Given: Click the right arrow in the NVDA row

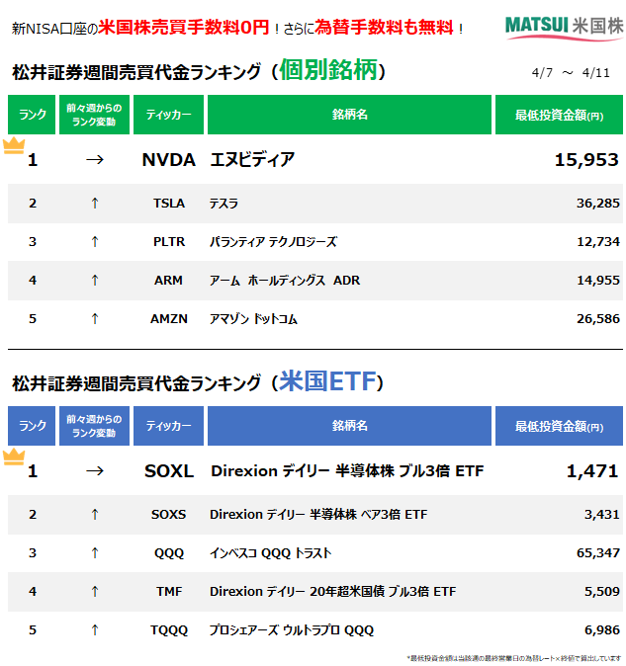Looking at the screenshot, I should coord(94,160).
